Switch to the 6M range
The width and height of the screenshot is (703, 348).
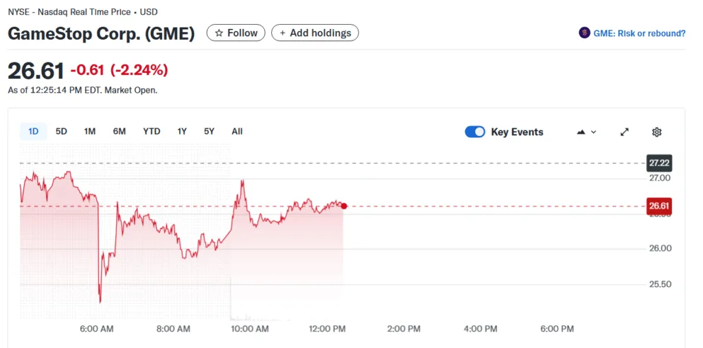[119, 131]
